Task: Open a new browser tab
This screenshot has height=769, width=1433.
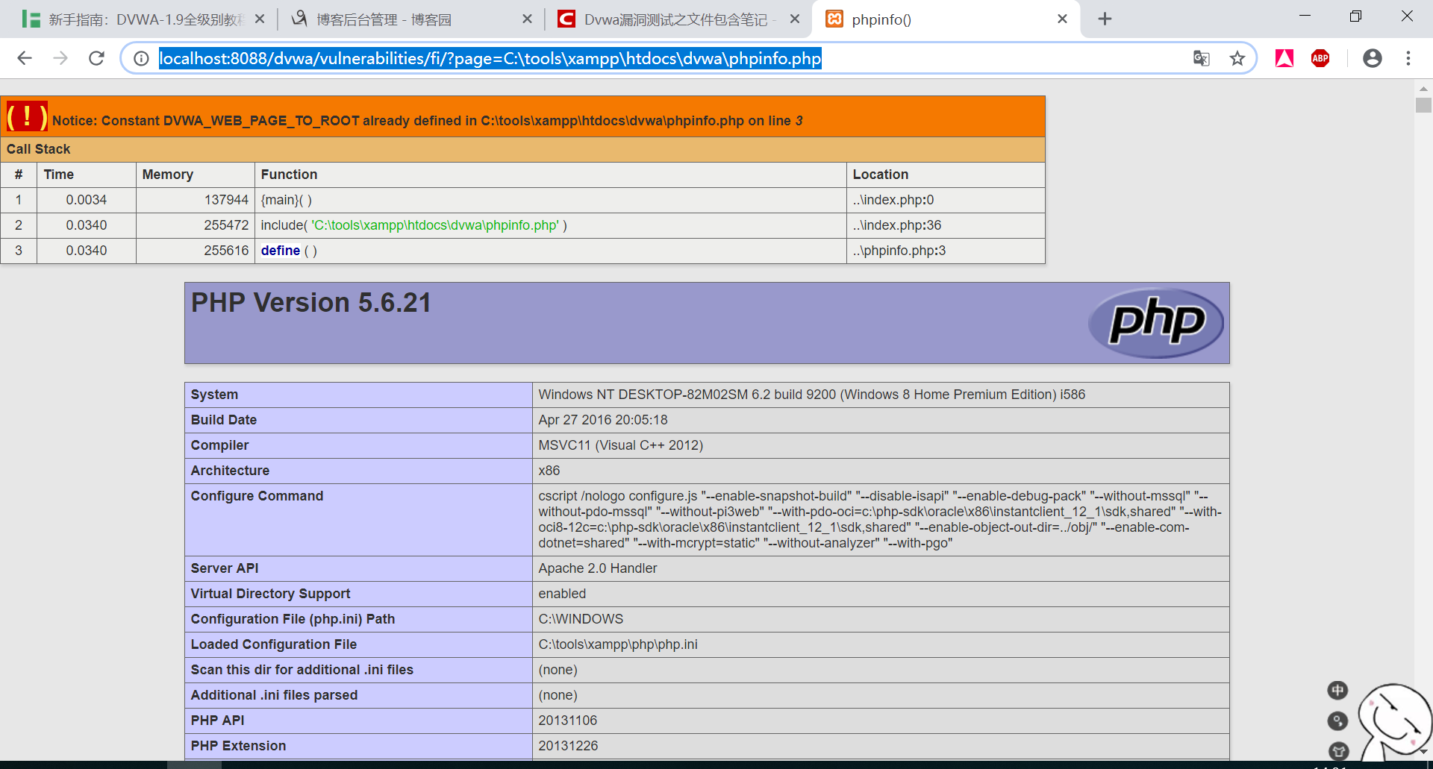Action: 1105,19
